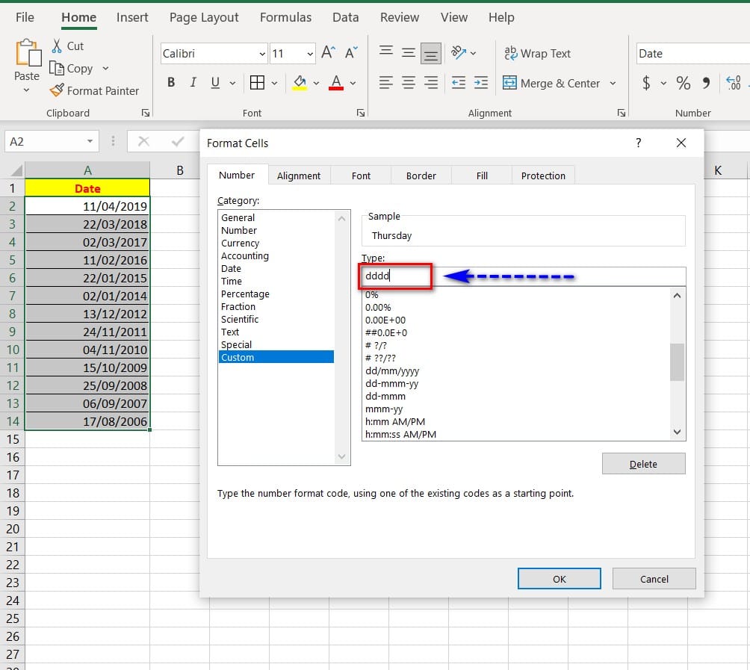The height and width of the screenshot is (670, 750).
Task: Click the Cut scissors icon
Action: pos(57,46)
